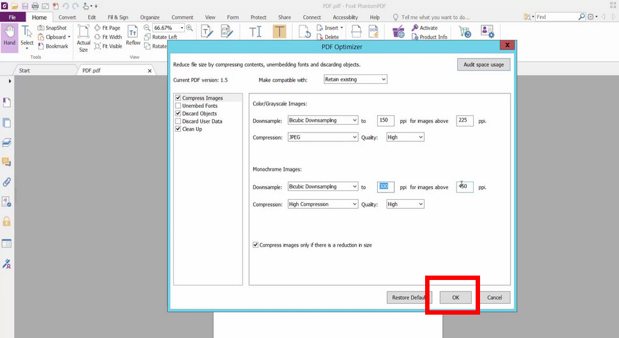Select the Hand tool in ribbon
619x338 pixels.
9,35
